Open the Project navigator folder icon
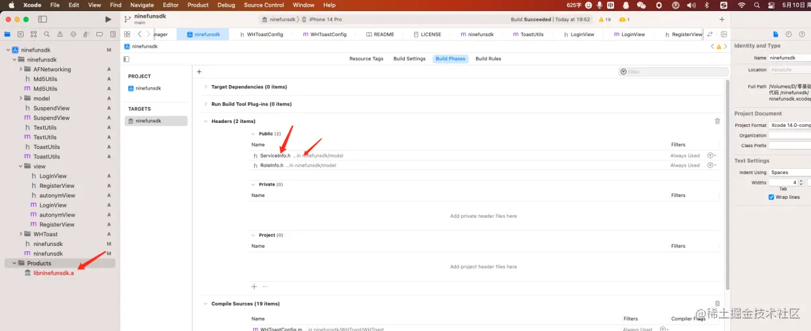Viewport: 811px width, 331px height. [7, 34]
